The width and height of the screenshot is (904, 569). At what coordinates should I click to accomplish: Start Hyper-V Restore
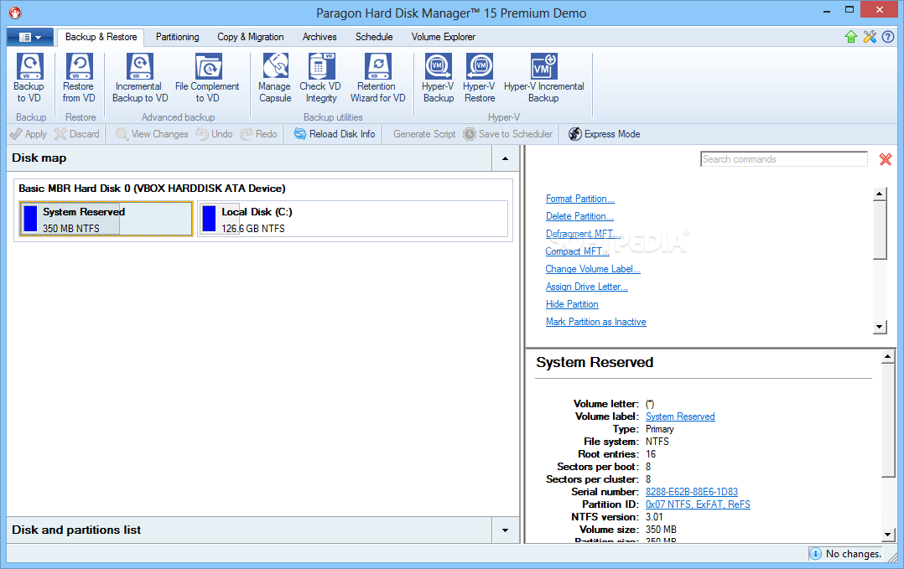point(479,78)
